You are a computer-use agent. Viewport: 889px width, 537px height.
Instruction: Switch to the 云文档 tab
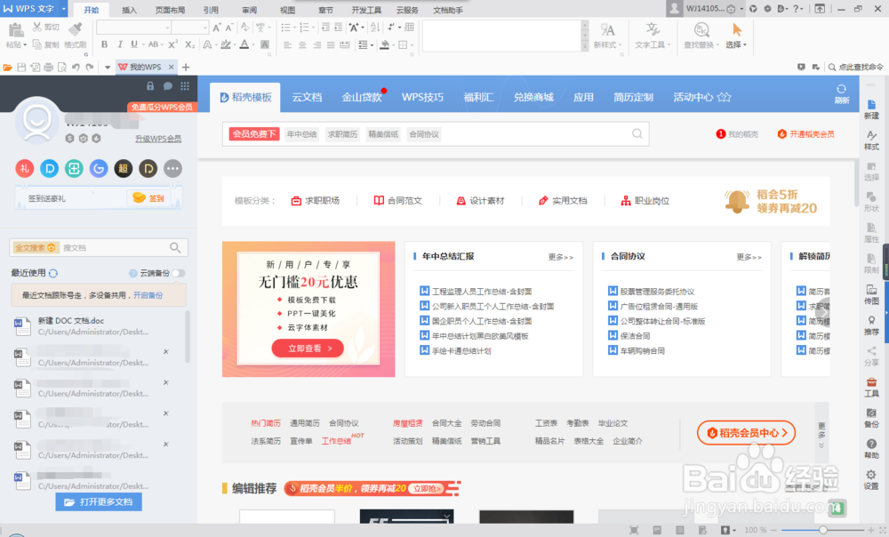pos(307,97)
